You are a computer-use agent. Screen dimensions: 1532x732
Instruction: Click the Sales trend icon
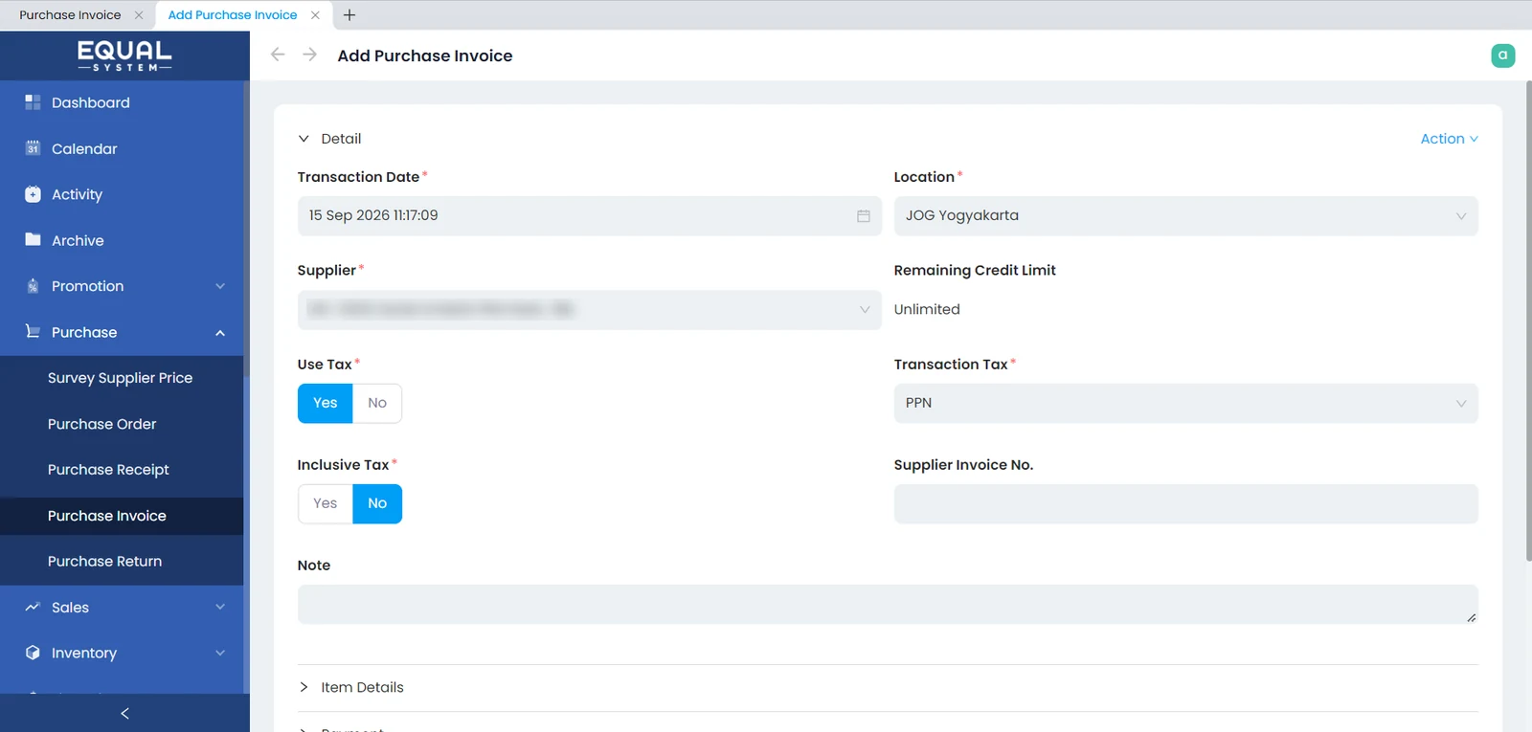(x=33, y=607)
